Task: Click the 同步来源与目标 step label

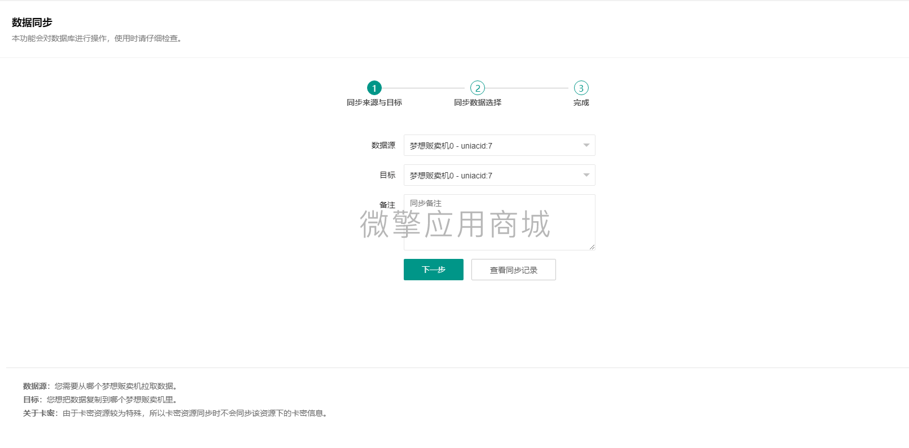Action: pos(374,102)
